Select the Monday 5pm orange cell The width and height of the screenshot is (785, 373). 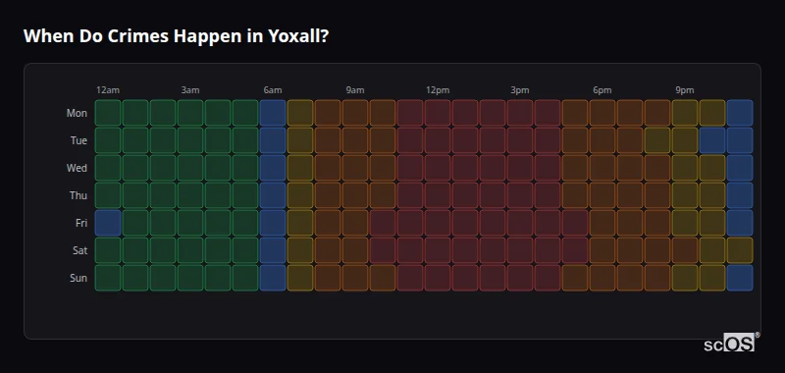tap(575, 113)
